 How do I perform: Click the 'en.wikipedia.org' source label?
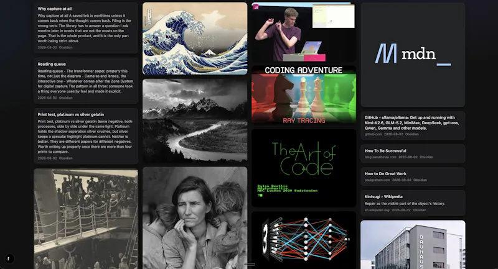point(377,210)
